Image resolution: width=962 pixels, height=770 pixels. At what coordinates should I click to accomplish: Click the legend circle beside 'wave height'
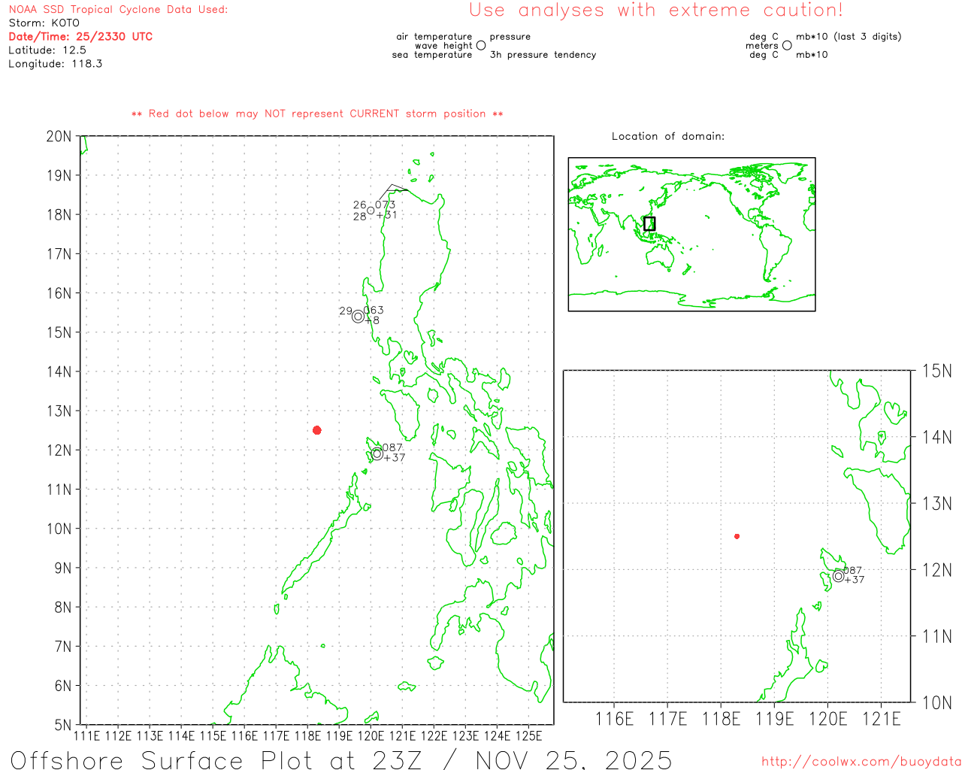pos(481,45)
